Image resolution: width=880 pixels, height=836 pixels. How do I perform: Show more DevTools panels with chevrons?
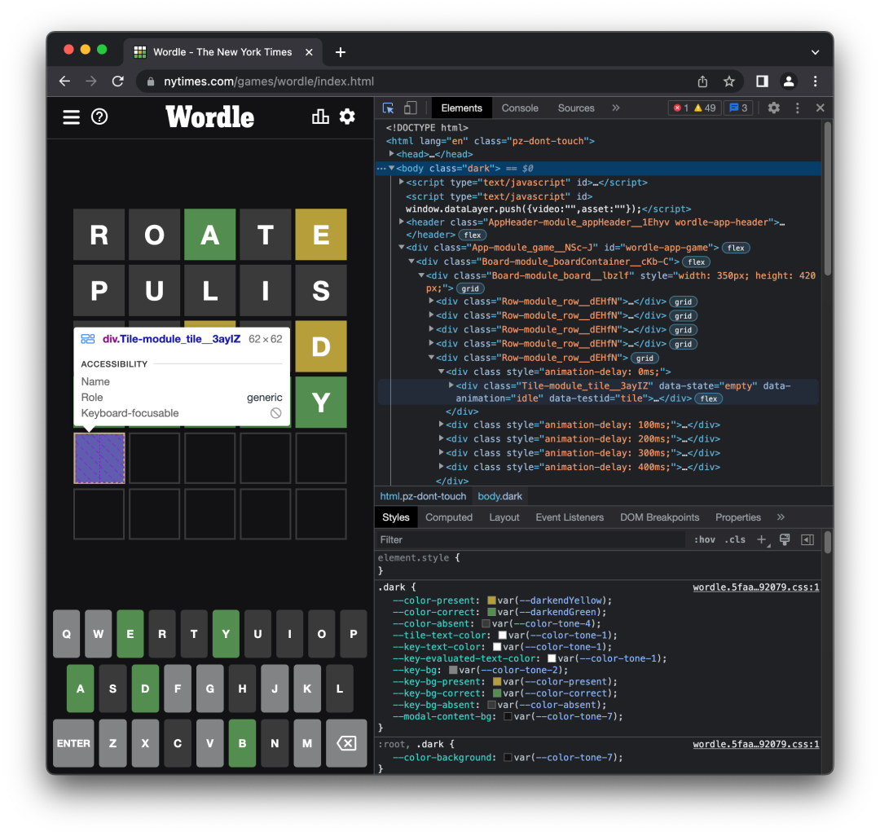(x=616, y=108)
